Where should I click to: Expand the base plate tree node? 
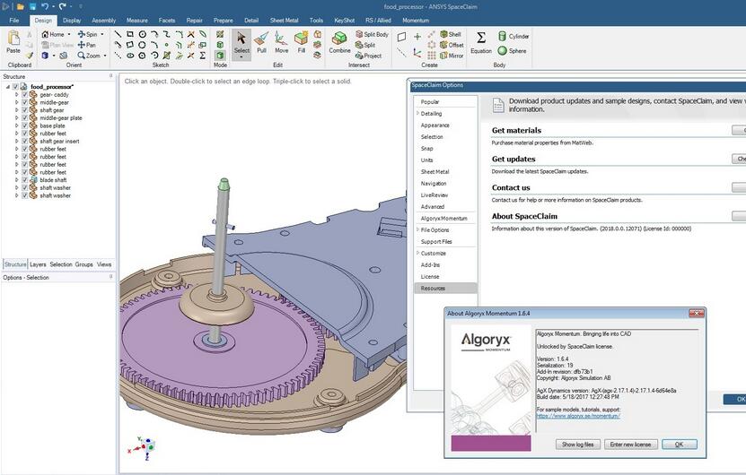point(17,125)
